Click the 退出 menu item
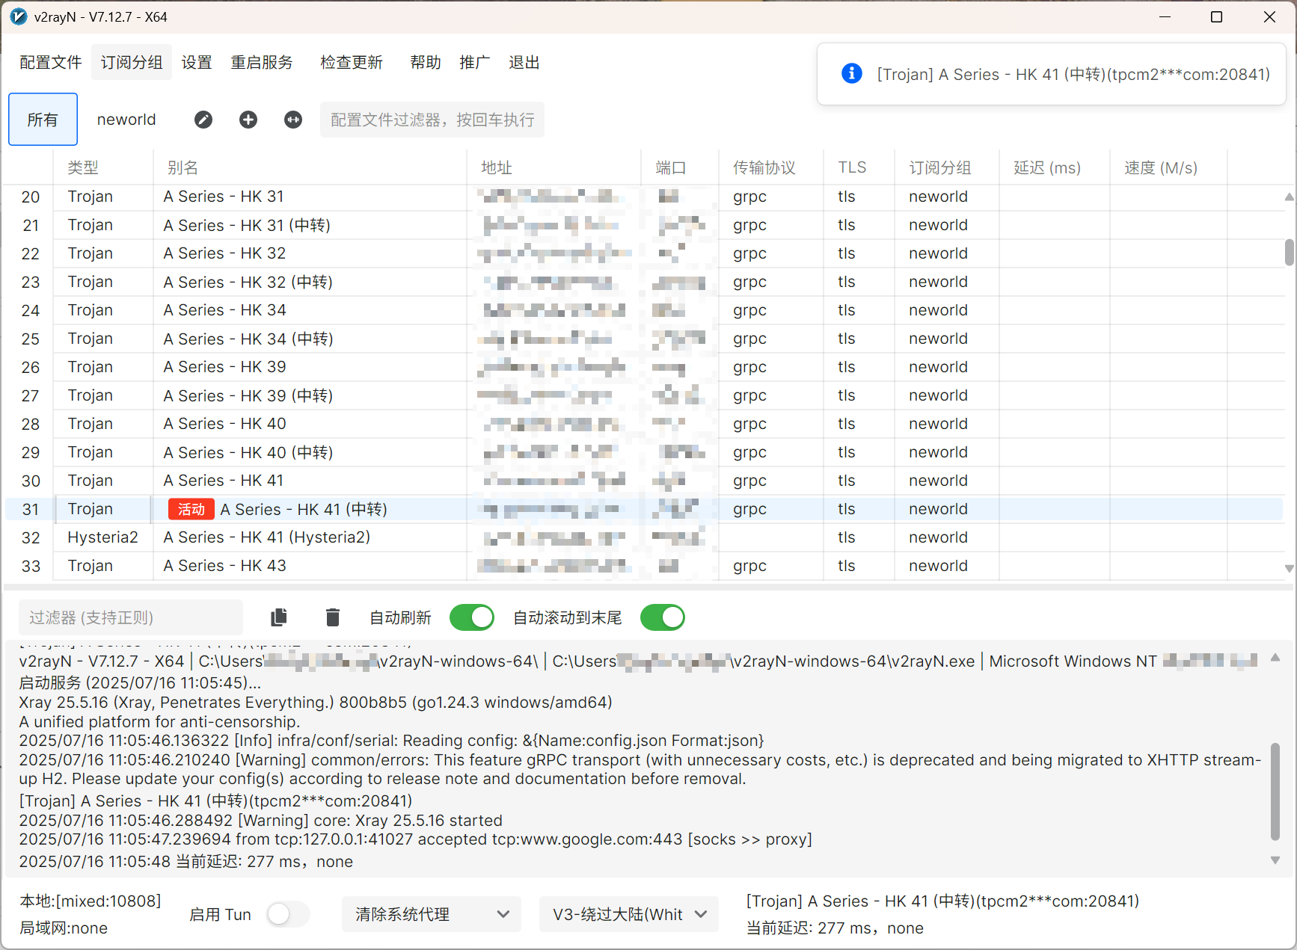The height and width of the screenshot is (950, 1297). [524, 62]
